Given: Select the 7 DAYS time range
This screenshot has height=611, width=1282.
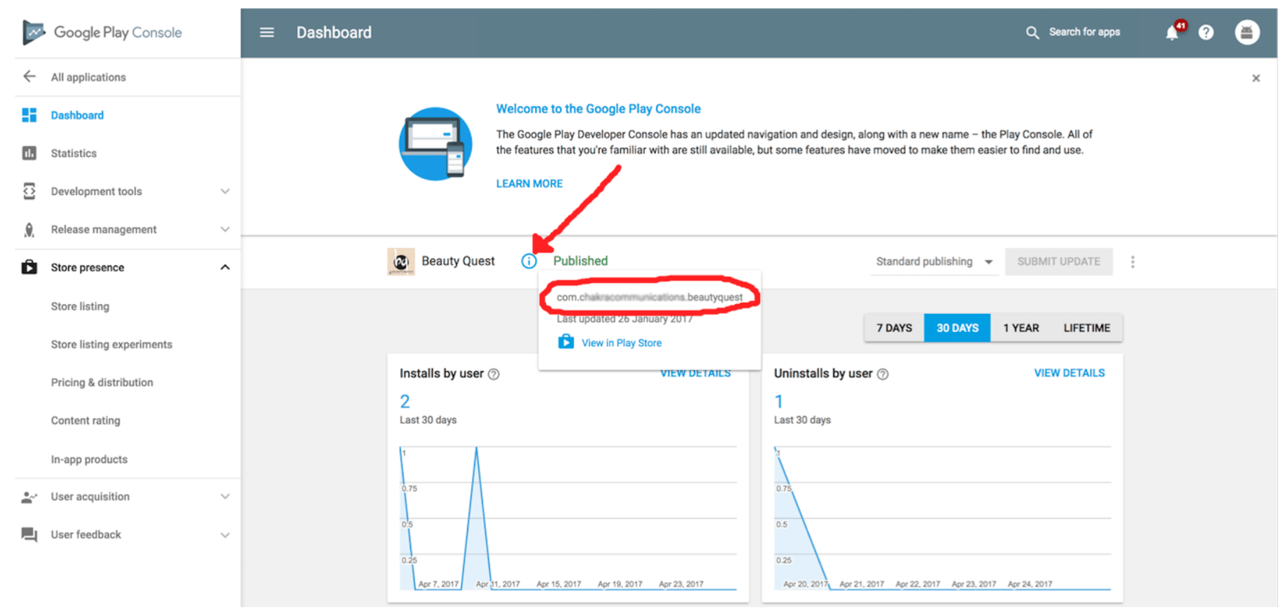Looking at the screenshot, I should 894,328.
